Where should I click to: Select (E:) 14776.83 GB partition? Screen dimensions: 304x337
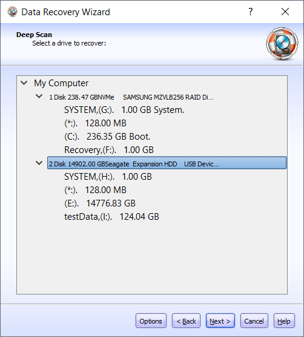click(100, 203)
